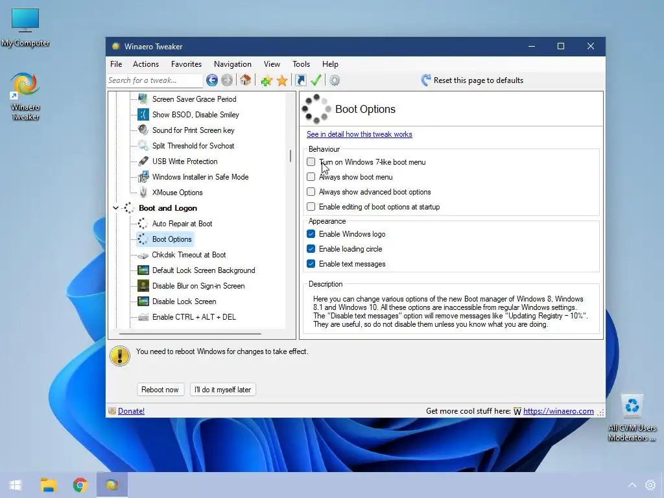Select Split Threshold for Svchost

193,146
